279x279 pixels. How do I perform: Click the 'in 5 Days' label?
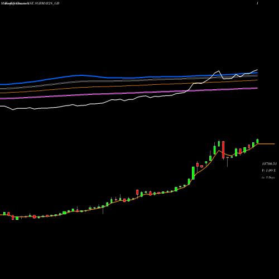click(268, 177)
